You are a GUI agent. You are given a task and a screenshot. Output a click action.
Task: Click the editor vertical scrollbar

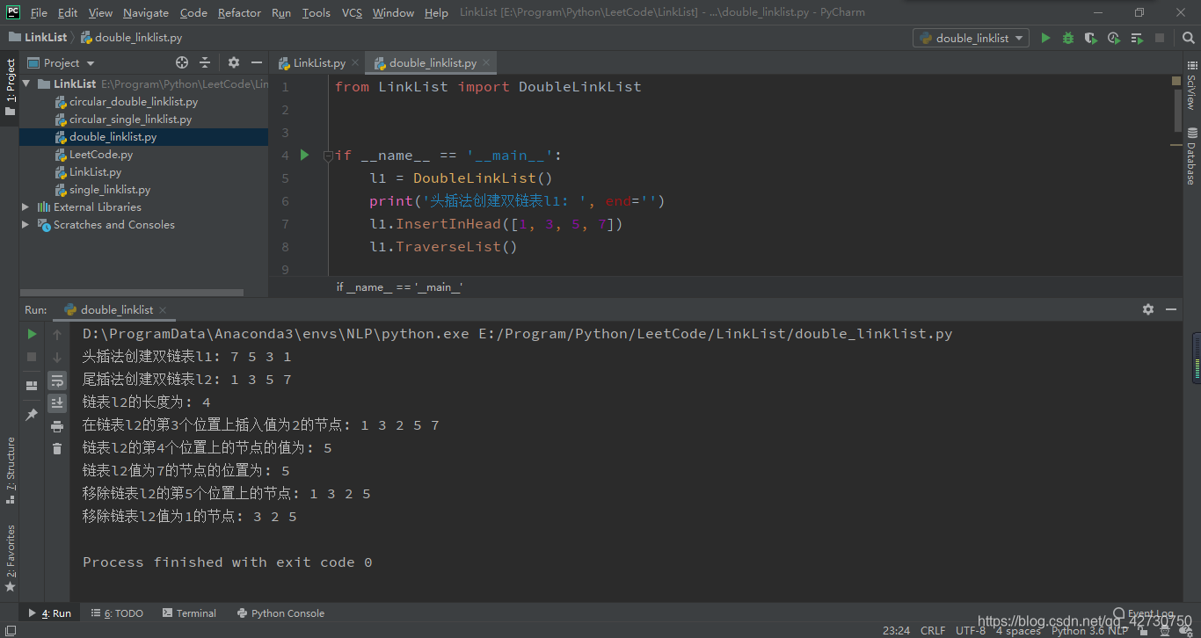tap(1177, 112)
